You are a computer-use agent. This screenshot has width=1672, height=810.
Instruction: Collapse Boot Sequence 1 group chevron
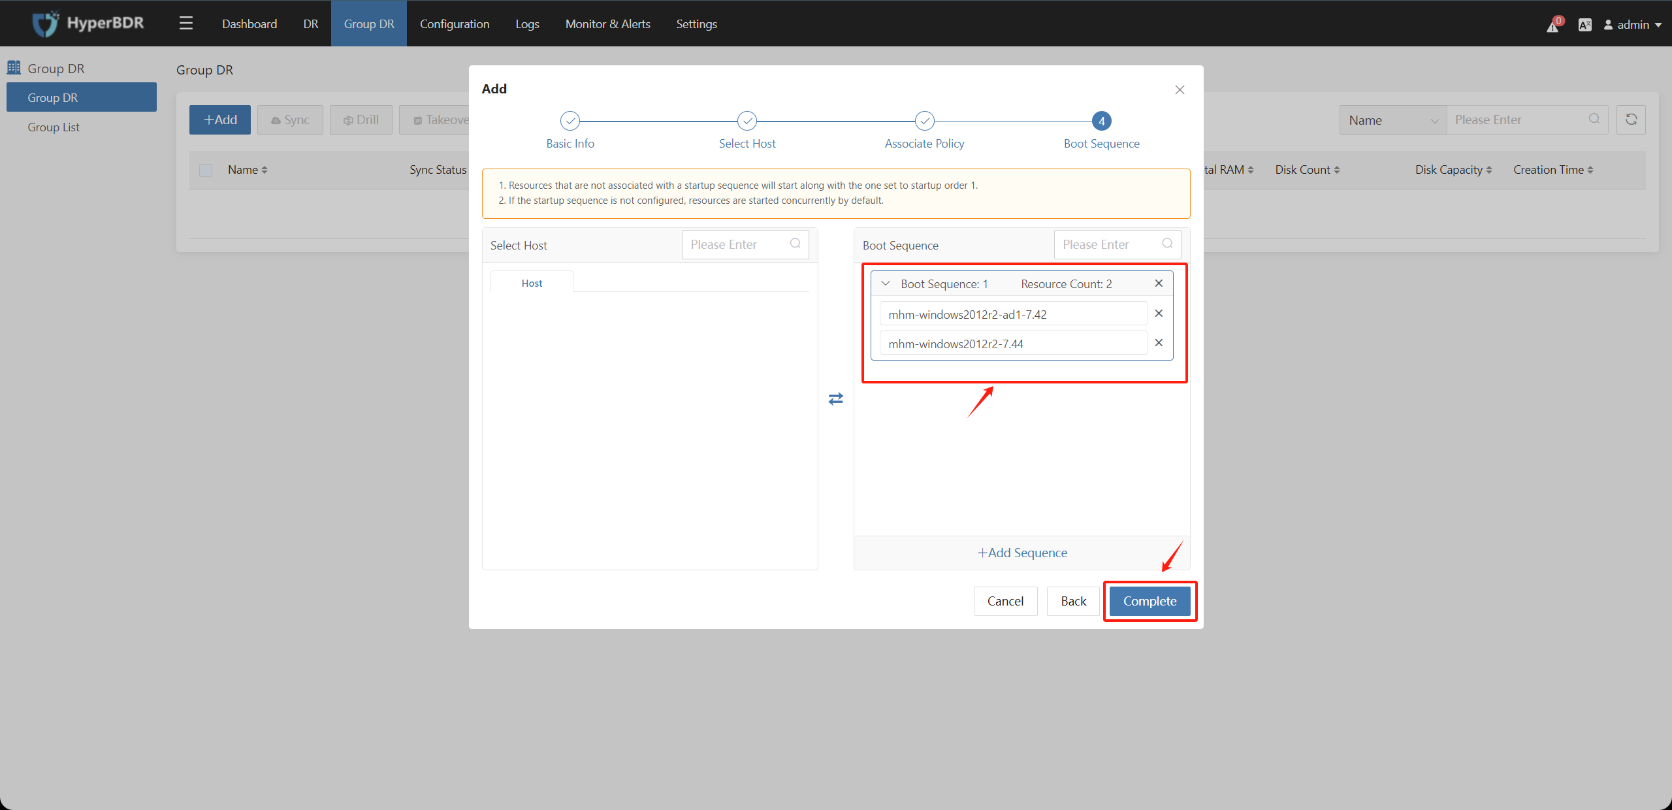pos(886,283)
